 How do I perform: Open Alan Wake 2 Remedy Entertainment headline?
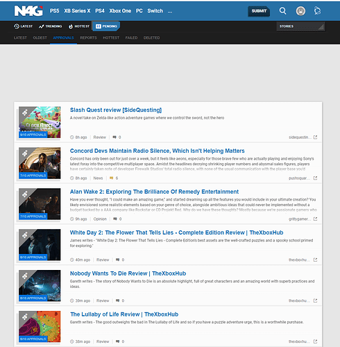point(154,192)
